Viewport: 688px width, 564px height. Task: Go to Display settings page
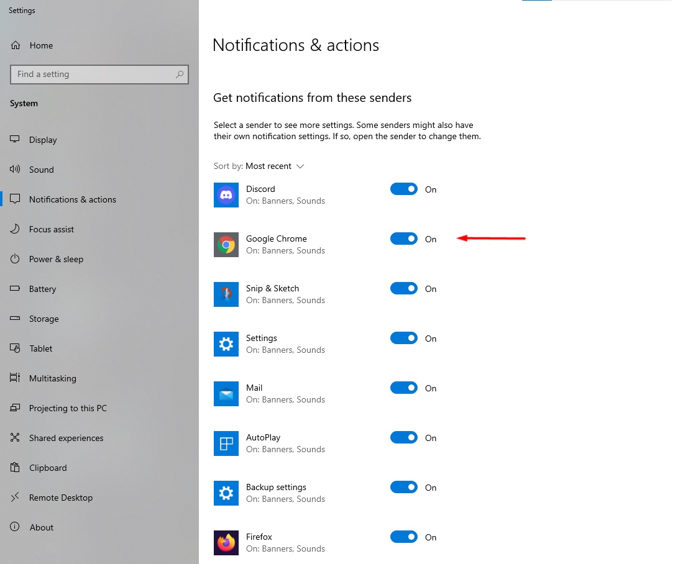[x=42, y=140]
